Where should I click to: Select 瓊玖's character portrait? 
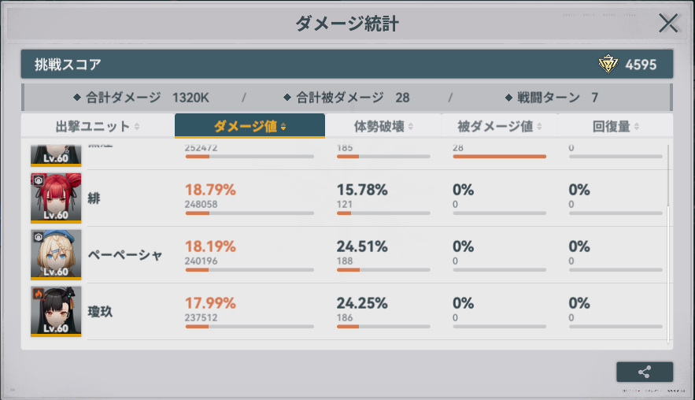56,311
